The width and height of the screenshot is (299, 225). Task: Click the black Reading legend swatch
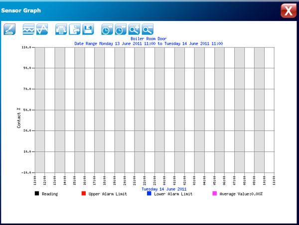pyautogui.click(x=37, y=194)
